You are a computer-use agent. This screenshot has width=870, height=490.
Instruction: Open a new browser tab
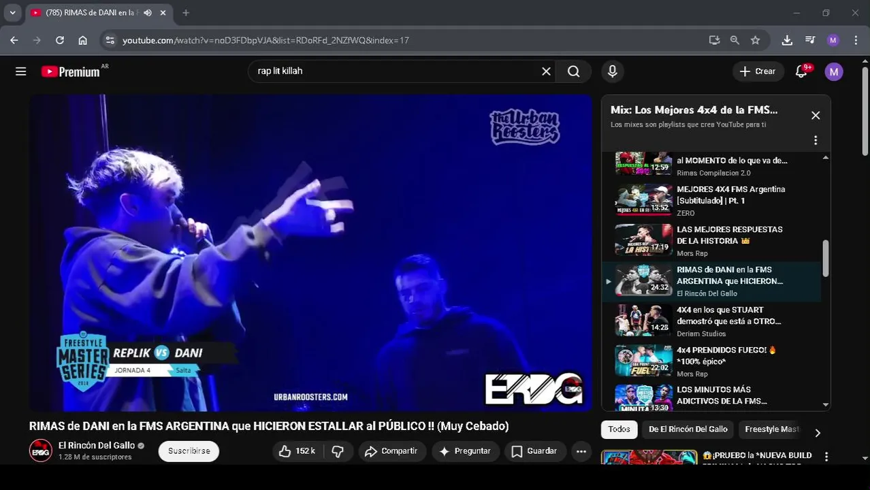pyautogui.click(x=186, y=13)
